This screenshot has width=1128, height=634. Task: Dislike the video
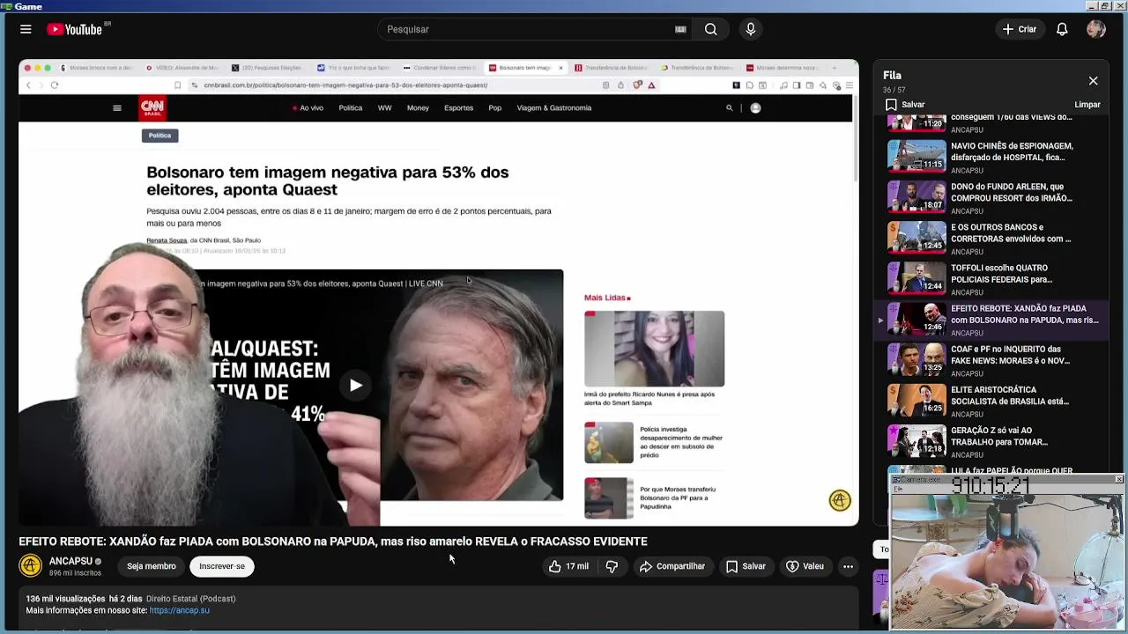[x=612, y=566]
